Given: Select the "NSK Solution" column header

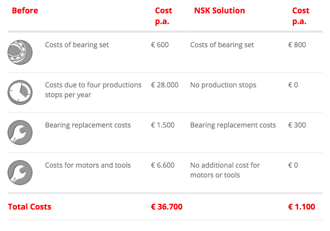Looking at the screenshot, I should click(219, 11).
